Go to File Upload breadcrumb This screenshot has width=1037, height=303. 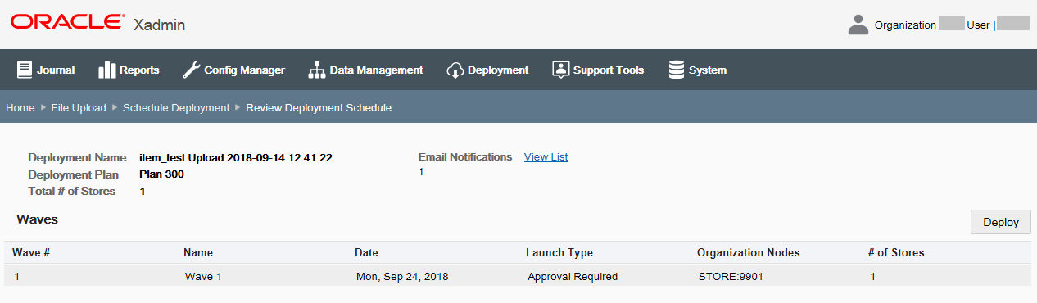point(79,107)
